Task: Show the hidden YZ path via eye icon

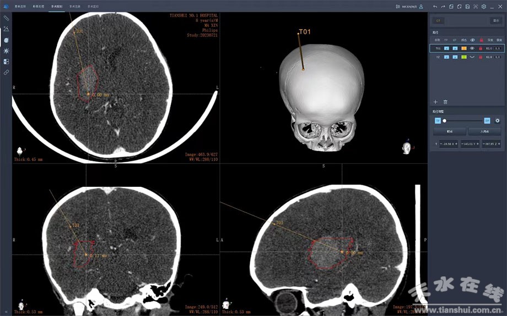Action: coord(472,57)
